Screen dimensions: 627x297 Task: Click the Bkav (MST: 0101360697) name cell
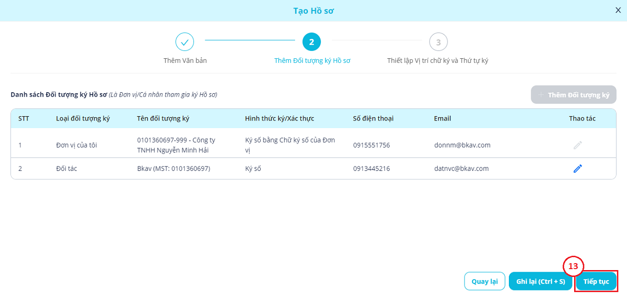point(173,169)
